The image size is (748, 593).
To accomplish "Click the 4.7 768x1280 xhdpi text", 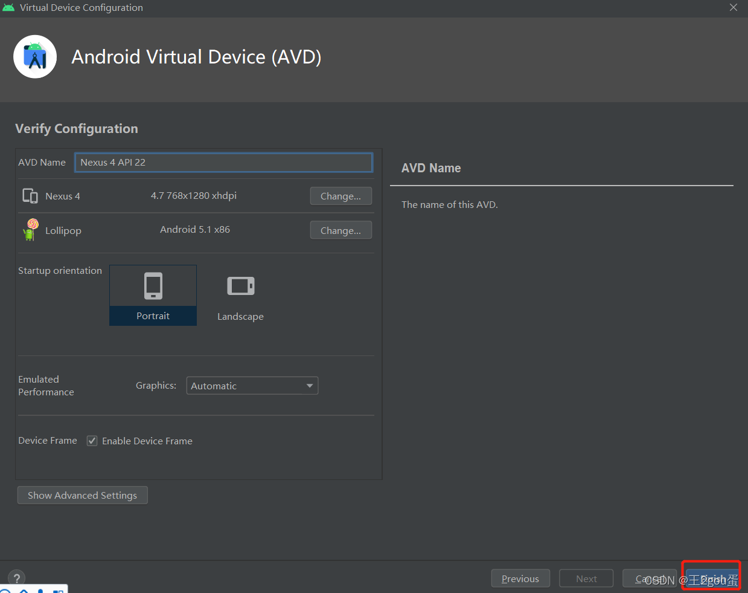I will tap(194, 196).
